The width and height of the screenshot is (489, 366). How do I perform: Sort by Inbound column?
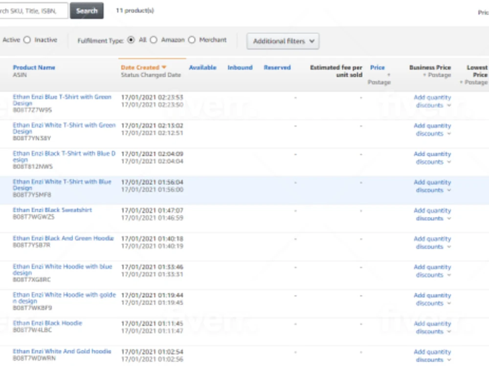pyautogui.click(x=240, y=67)
